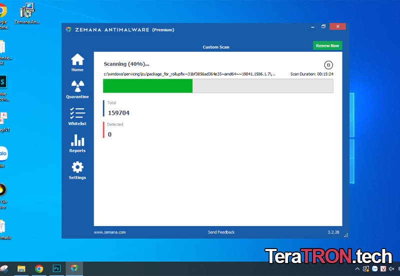Image resolution: width=400 pixels, height=276 pixels.
Task: Click the Zemana logo in title bar
Action: pos(68,29)
